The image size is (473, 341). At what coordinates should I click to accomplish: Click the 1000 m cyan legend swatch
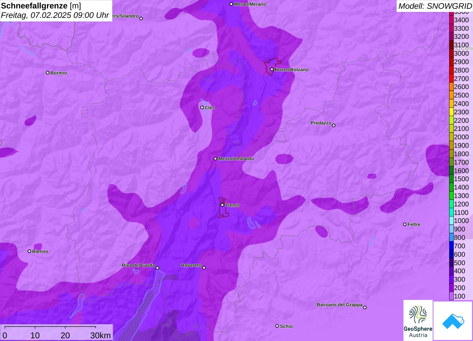(451, 221)
